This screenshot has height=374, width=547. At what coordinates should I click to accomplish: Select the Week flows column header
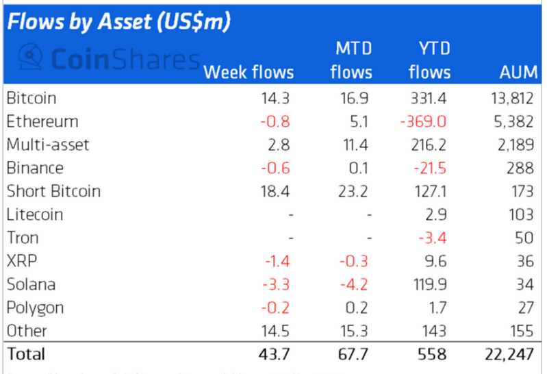(249, 73)
